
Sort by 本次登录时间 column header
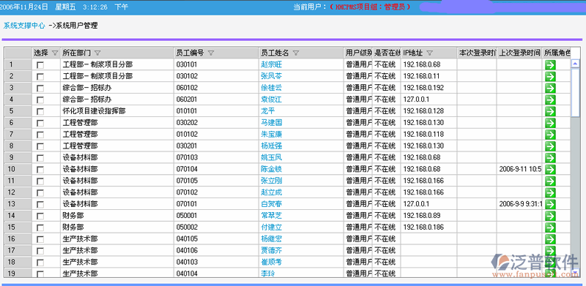(477, 53)
